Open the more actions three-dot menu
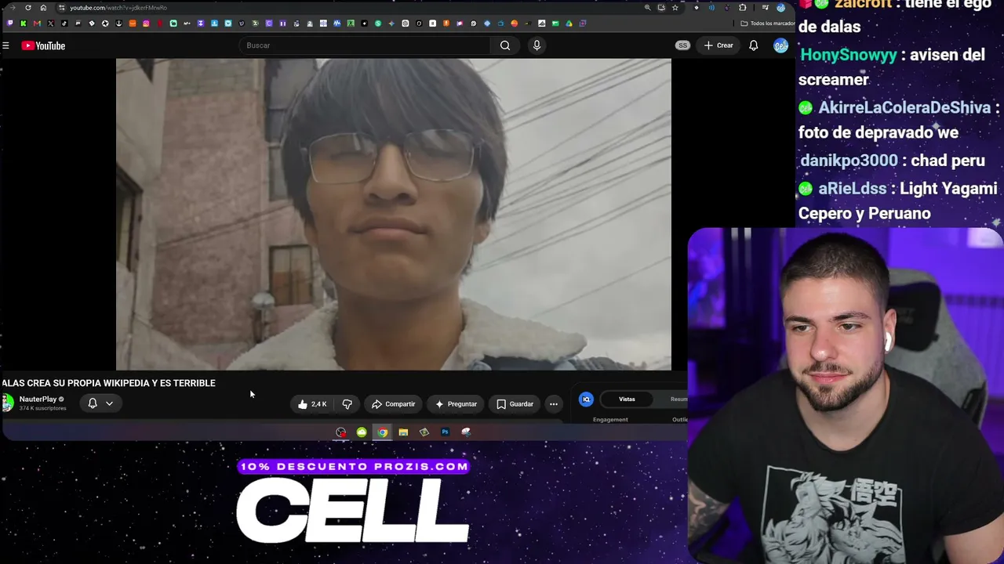 [554, 404]
